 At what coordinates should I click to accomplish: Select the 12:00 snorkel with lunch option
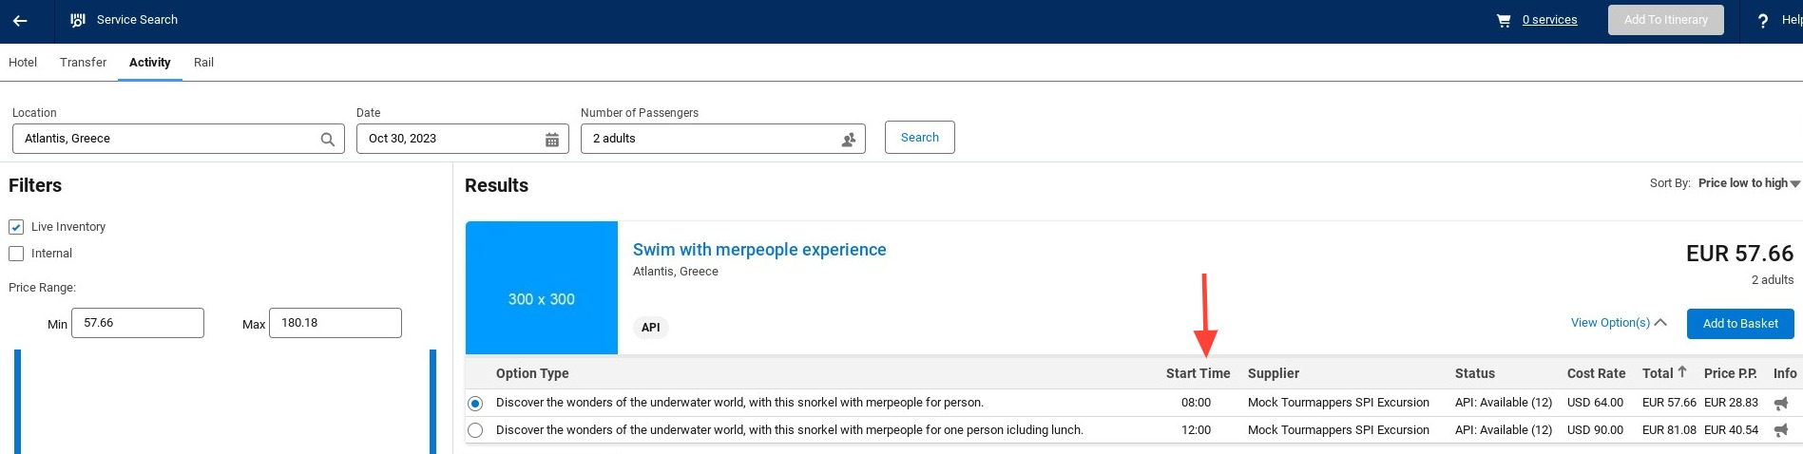[x=475, y=430]
